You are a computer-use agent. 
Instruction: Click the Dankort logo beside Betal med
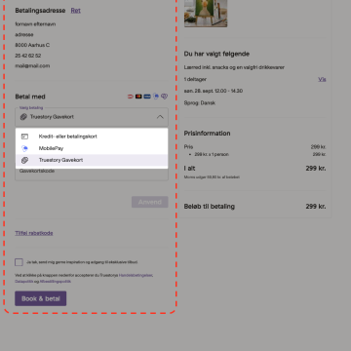(x=131, y=97)
